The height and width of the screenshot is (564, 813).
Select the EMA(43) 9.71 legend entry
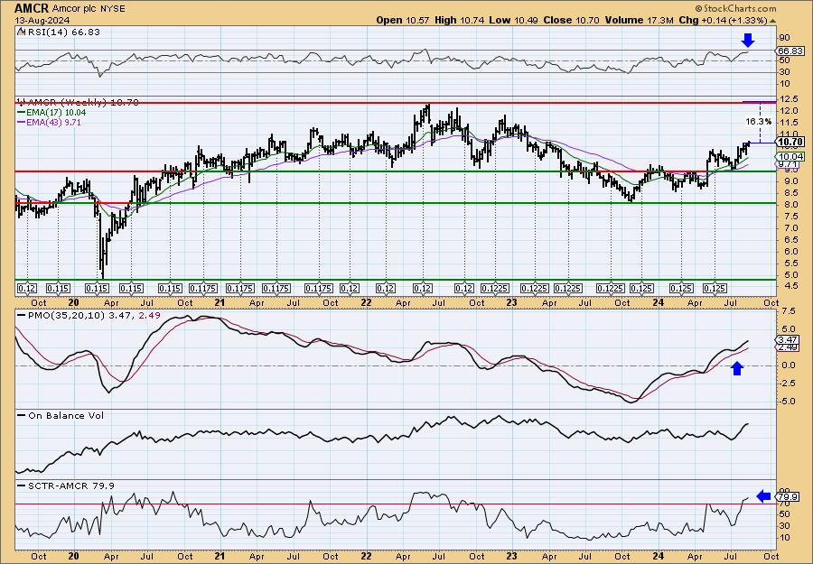pyautogui.click(x=53, y=122)
